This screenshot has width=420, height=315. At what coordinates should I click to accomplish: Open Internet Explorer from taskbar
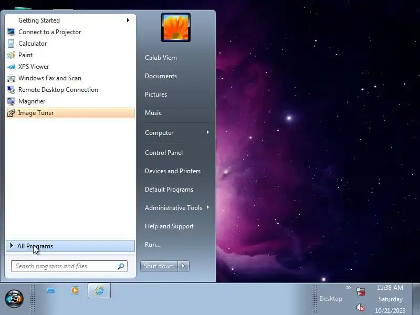tap(99, 290)
